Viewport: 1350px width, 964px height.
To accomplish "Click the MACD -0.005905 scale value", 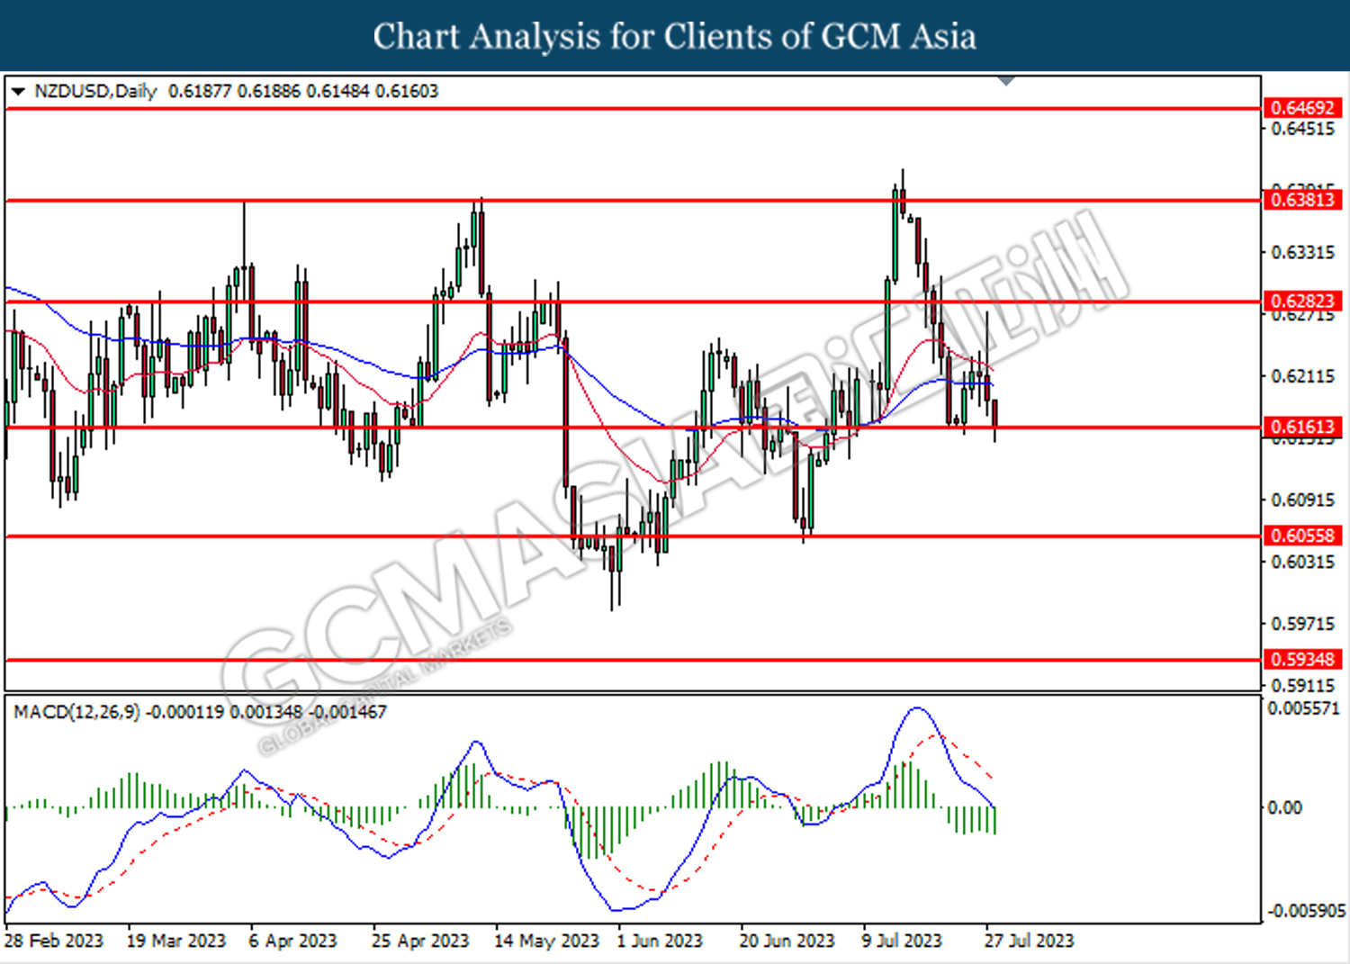I will point(1306,911).
